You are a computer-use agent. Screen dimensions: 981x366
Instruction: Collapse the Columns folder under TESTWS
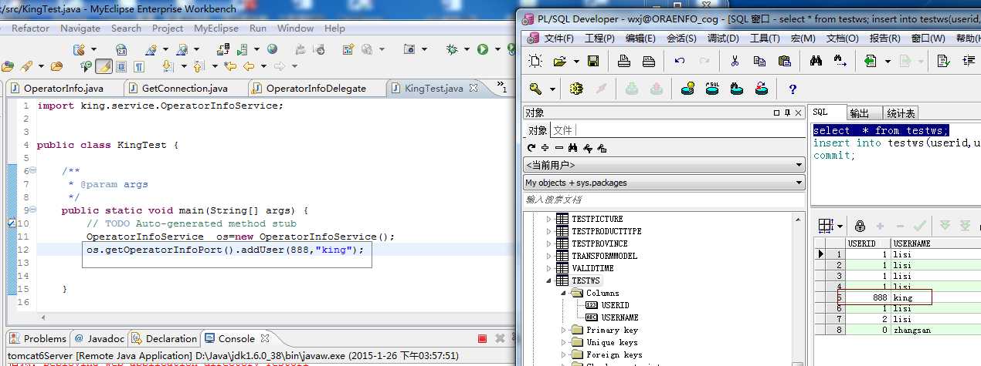pos(564,293)
